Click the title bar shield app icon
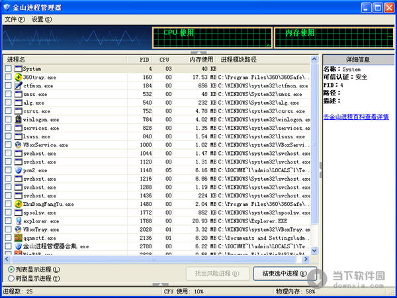Screen dimensions: 397x298 pos(7,7)
